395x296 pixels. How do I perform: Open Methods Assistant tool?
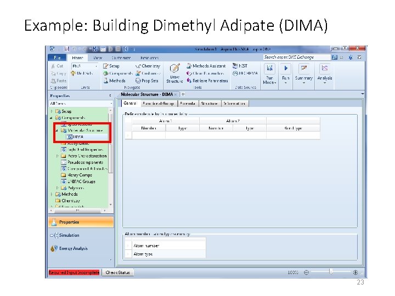(x=206, y=66)
